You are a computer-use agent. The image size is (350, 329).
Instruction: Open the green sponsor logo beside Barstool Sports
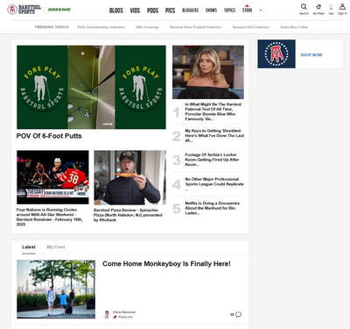pos(59,10)
